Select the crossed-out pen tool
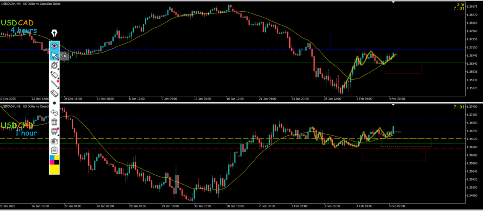The image size is (483, 211). coord(55,65)
